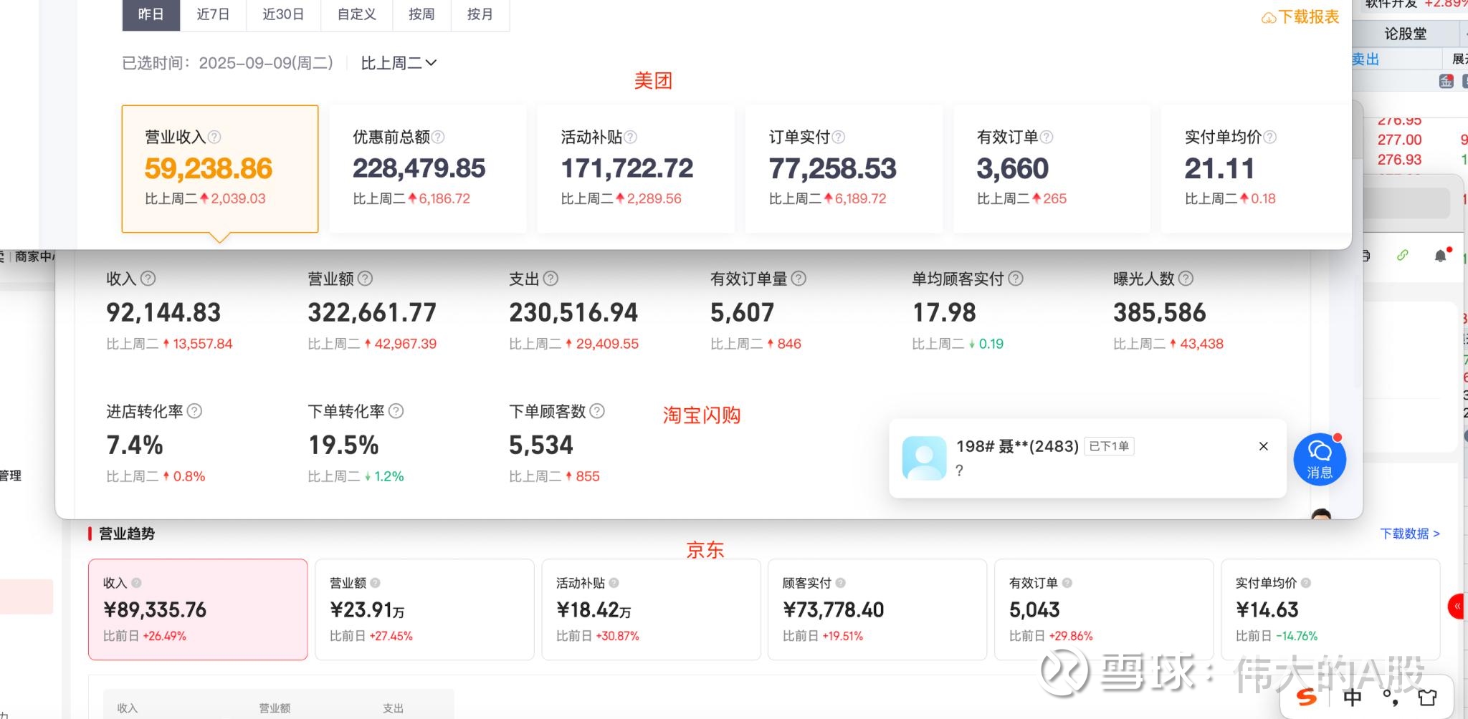Click the Sogou input method S icon
The image size is (1468, 719).
coord(1307,697)
